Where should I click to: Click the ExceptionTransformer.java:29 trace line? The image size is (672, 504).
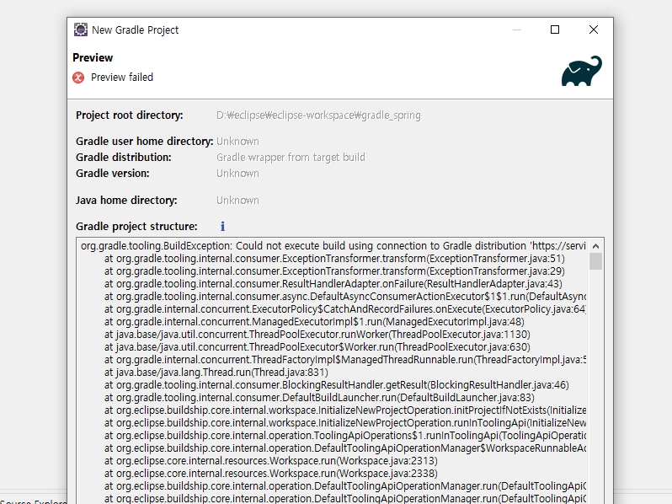click(334, 271)
